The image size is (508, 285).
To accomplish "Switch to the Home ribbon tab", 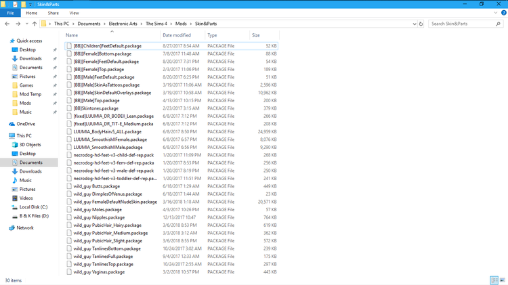I will pyautogui.click(x=31, y=14).
